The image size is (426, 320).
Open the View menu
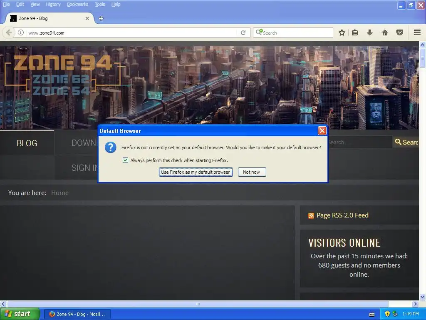pos(35,4)
